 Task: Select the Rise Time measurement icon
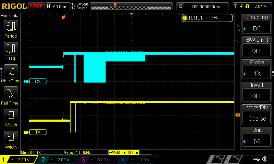11,71
